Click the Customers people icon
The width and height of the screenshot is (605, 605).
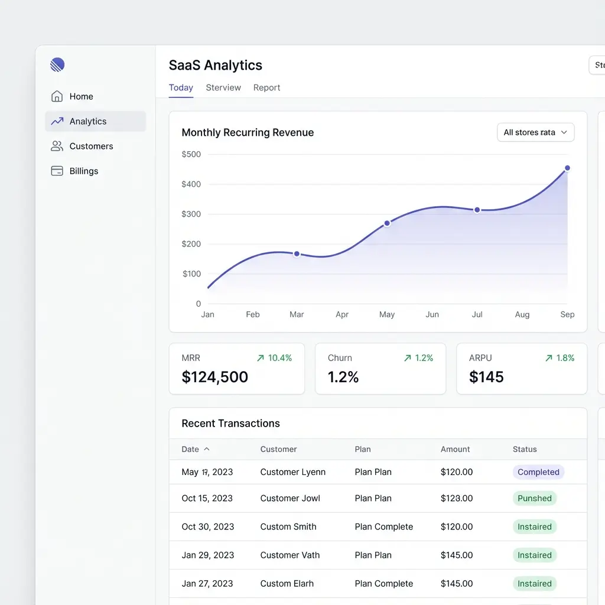click(x=57, y=146)
